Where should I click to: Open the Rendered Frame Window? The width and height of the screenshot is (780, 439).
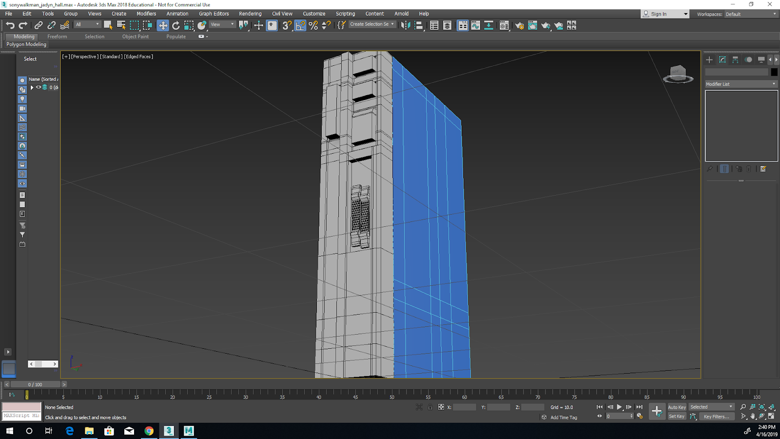(531, 25)
